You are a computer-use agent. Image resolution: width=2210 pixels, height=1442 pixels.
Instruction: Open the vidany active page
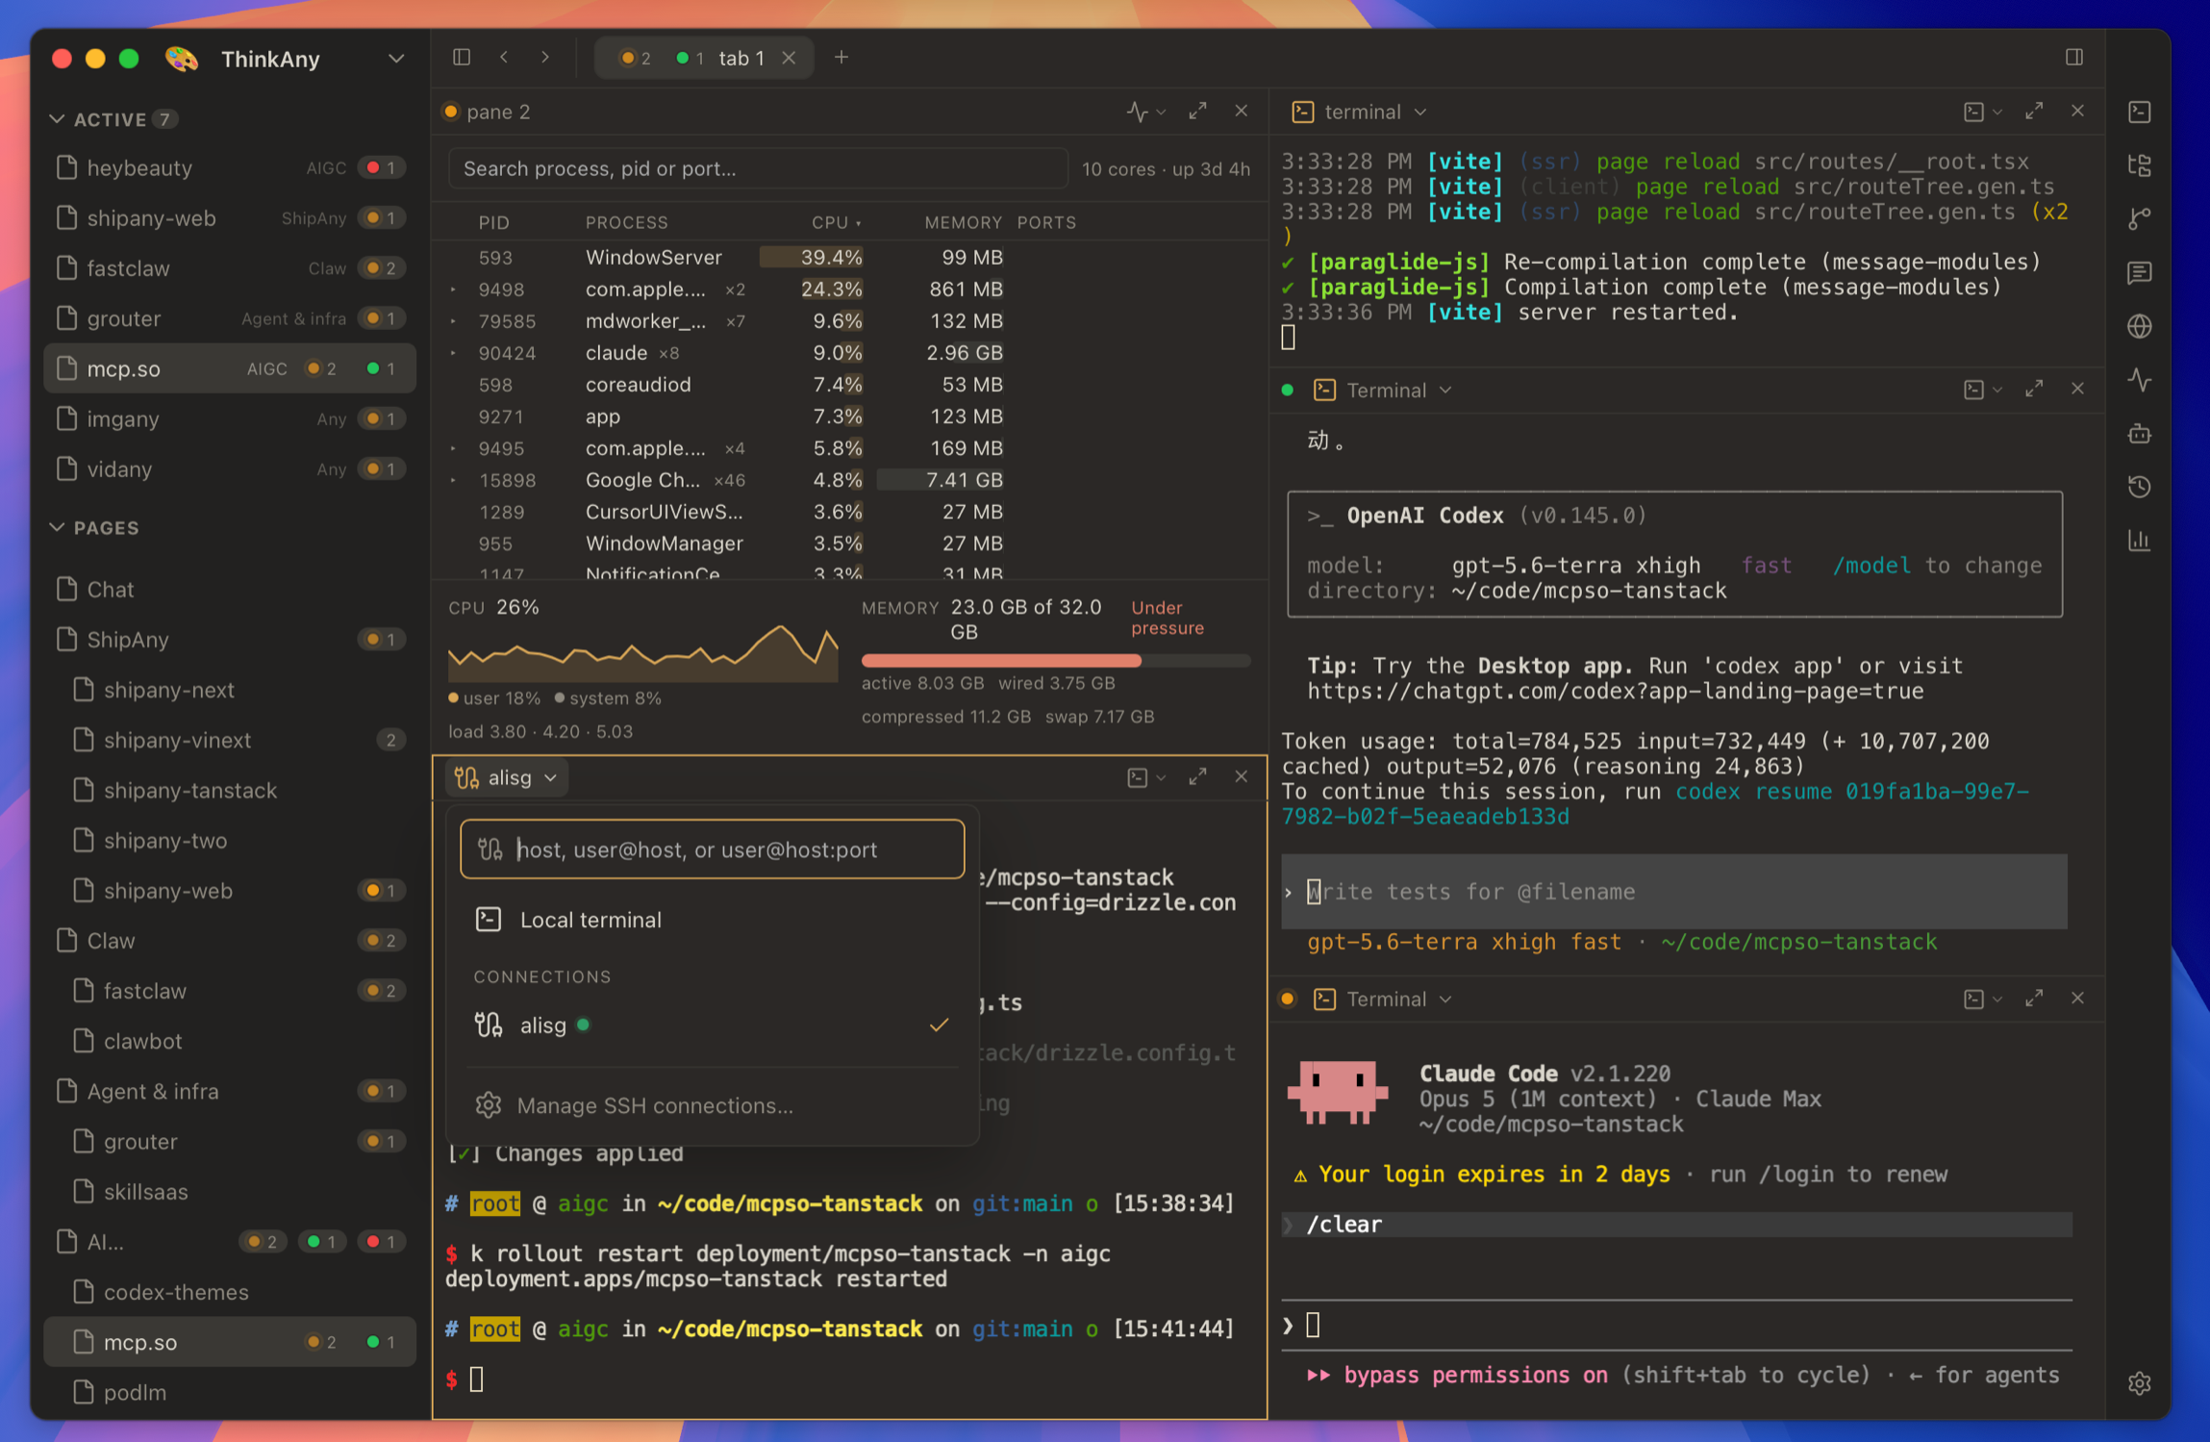230,469
